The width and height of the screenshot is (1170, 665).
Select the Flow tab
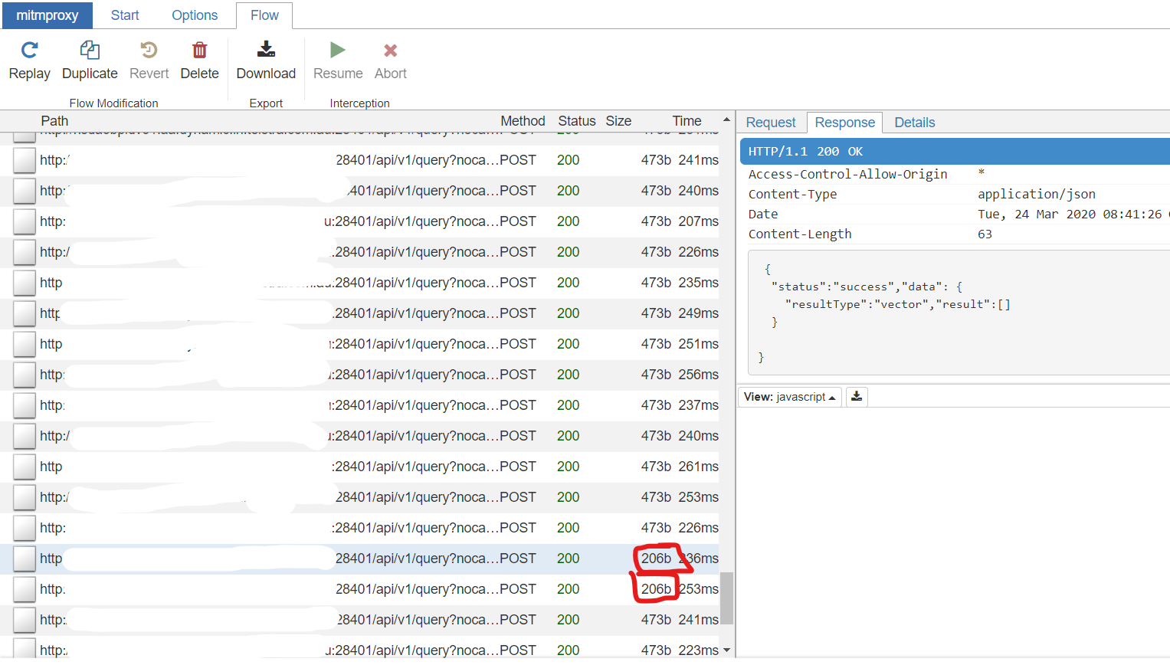click(264, 15)
